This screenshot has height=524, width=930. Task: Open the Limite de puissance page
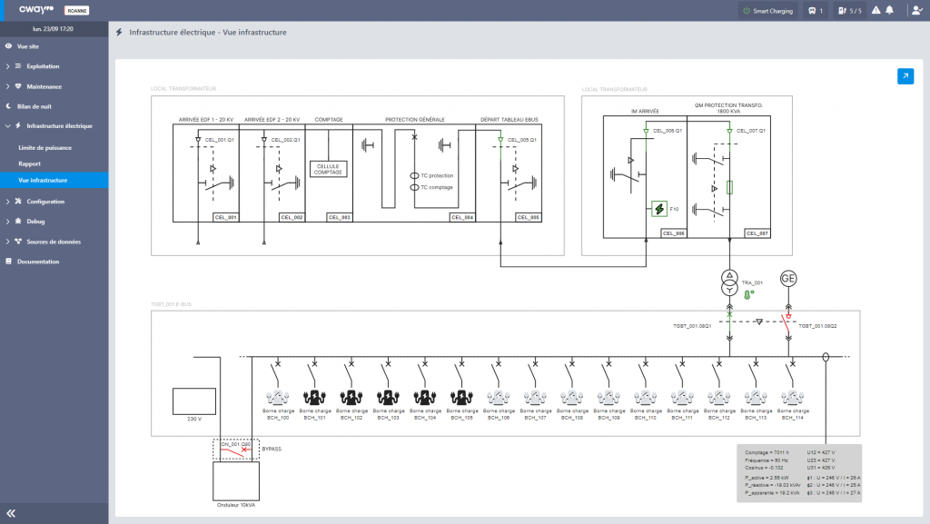coord(45,147)
